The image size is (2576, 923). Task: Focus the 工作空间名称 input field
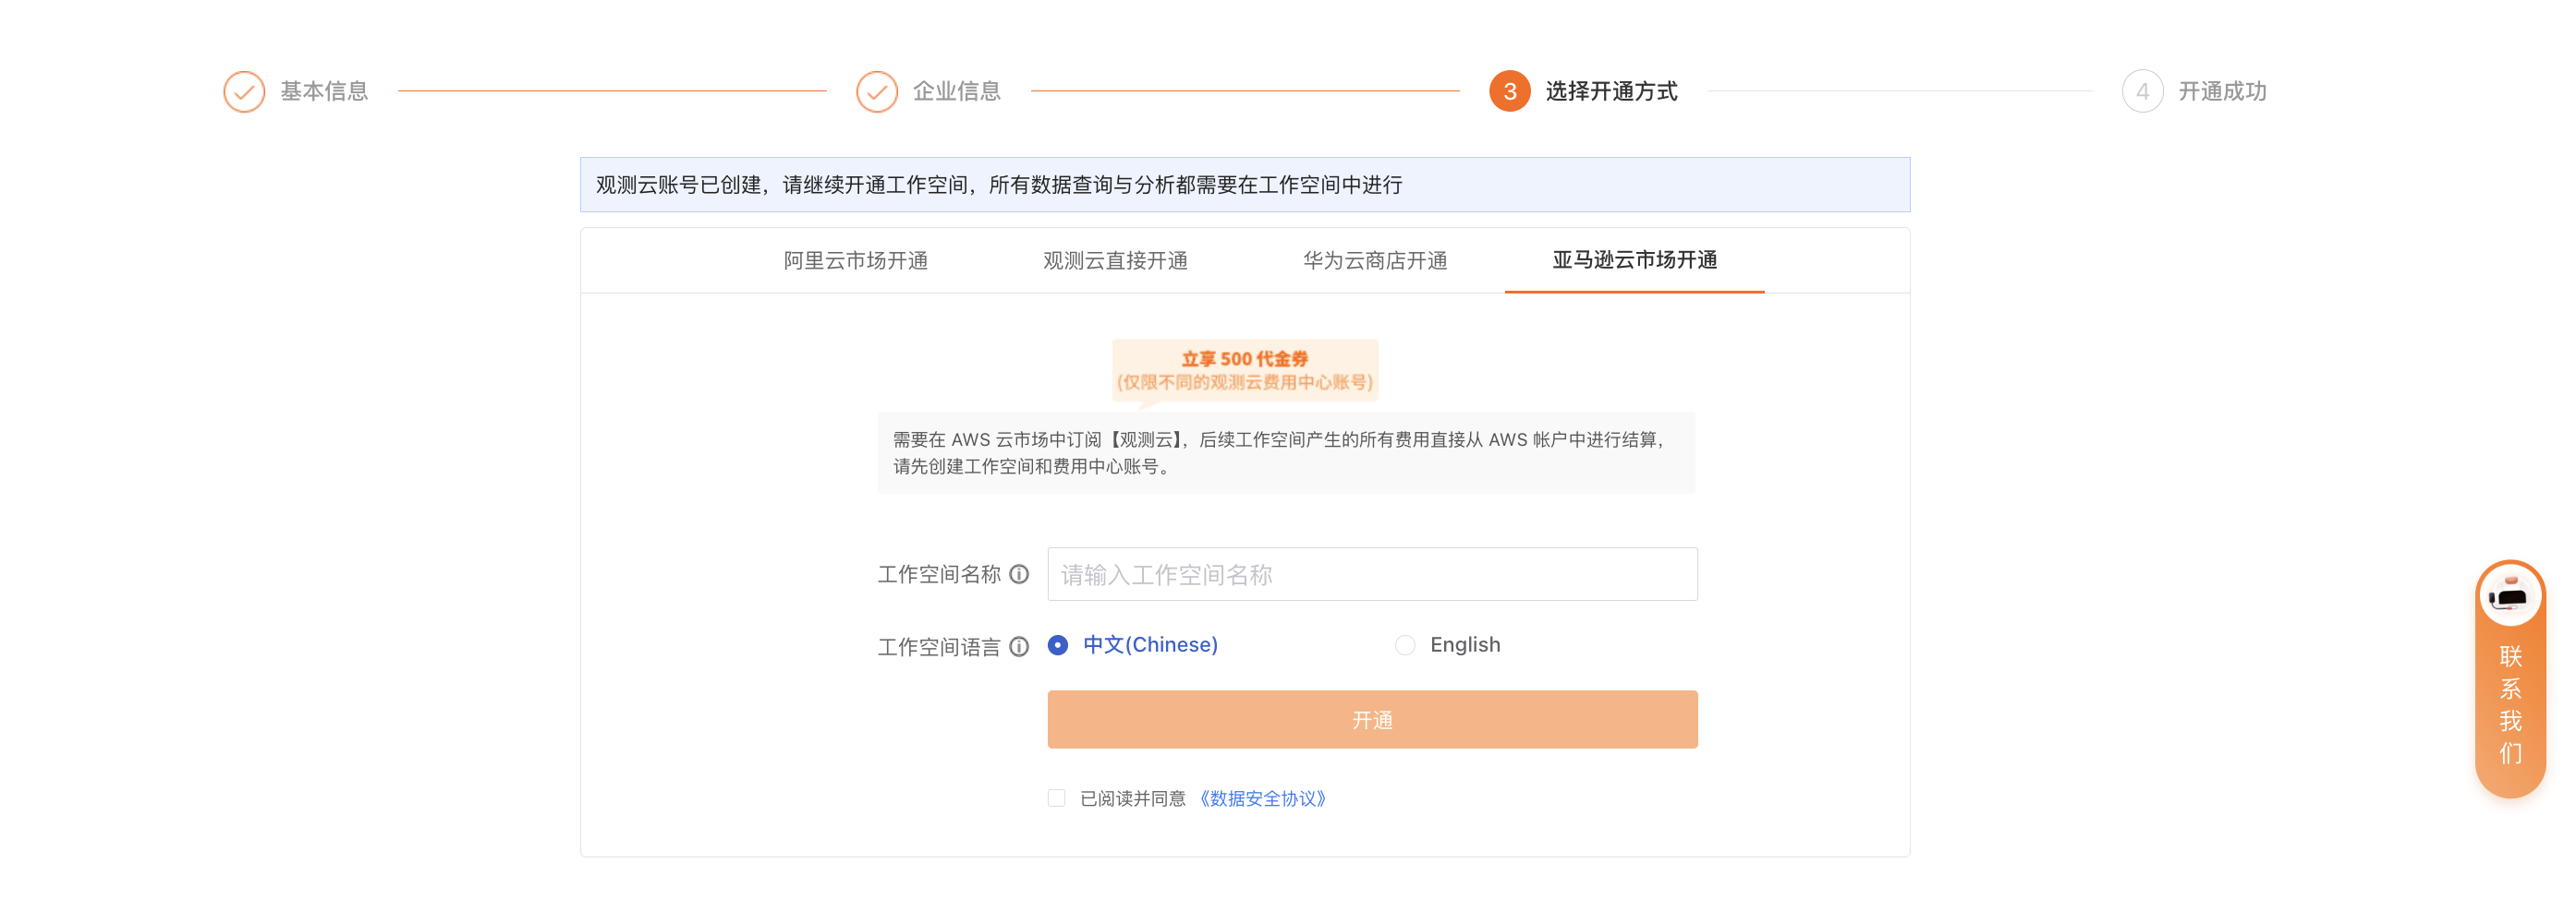point(1372,574)
